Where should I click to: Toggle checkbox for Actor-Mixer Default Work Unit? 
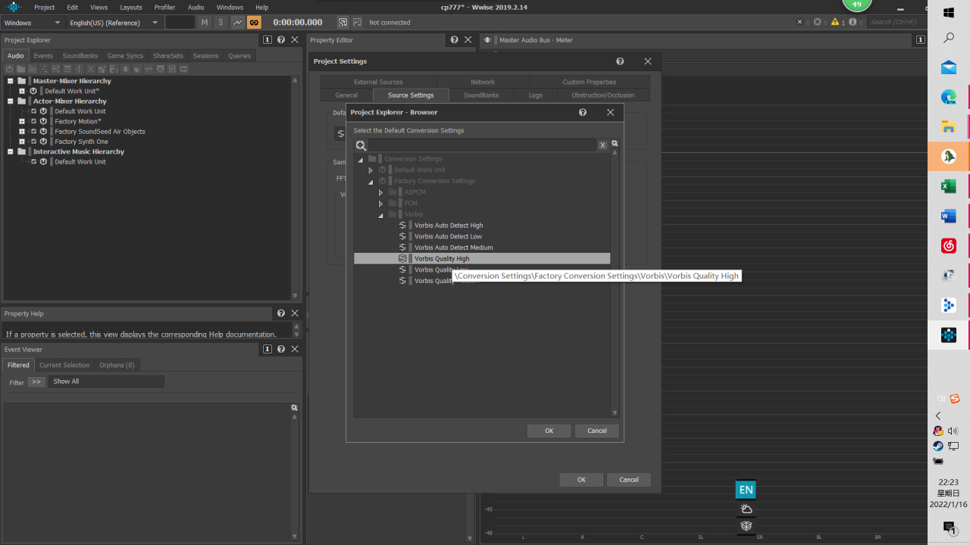pyautogui.click(x=33, y=111)
